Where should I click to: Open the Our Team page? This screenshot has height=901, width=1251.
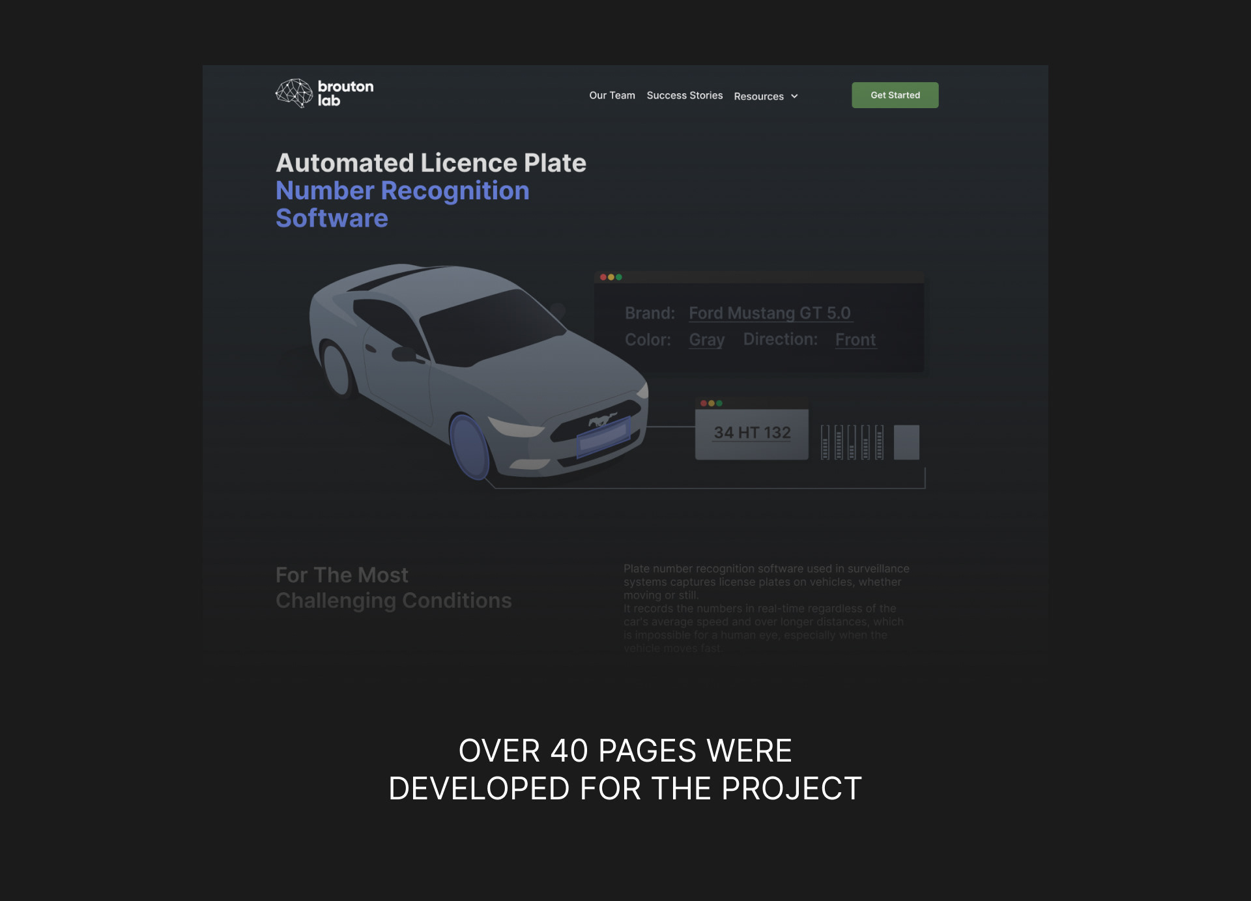tap(612, 95)
